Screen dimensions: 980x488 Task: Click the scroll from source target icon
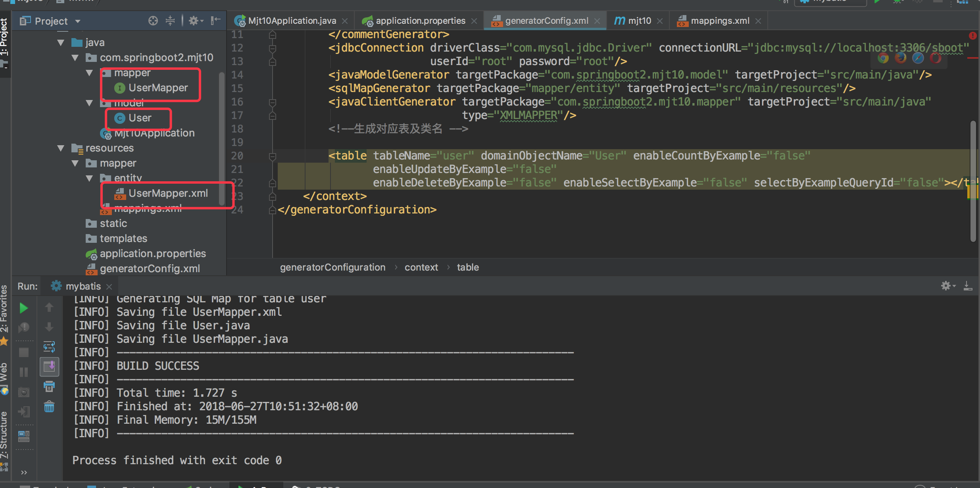[x=153, y=21]
